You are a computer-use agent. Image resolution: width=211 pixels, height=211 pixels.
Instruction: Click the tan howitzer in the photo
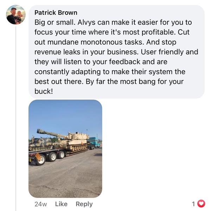[x=65, y=140]
